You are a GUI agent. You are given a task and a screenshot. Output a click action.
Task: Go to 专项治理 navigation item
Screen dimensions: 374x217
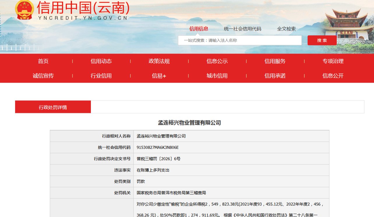pyautogui.click(x=333, y=61)
